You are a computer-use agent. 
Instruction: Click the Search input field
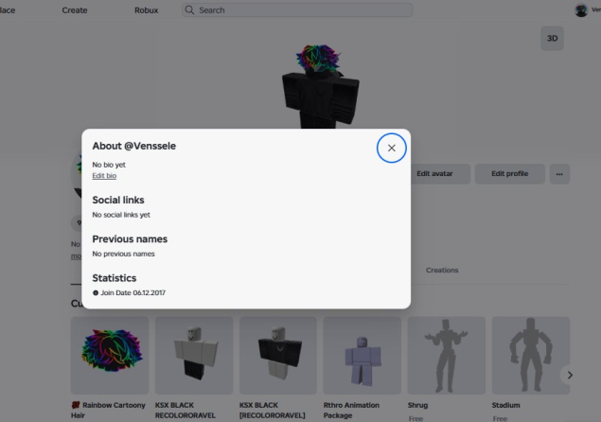[297, 10]
